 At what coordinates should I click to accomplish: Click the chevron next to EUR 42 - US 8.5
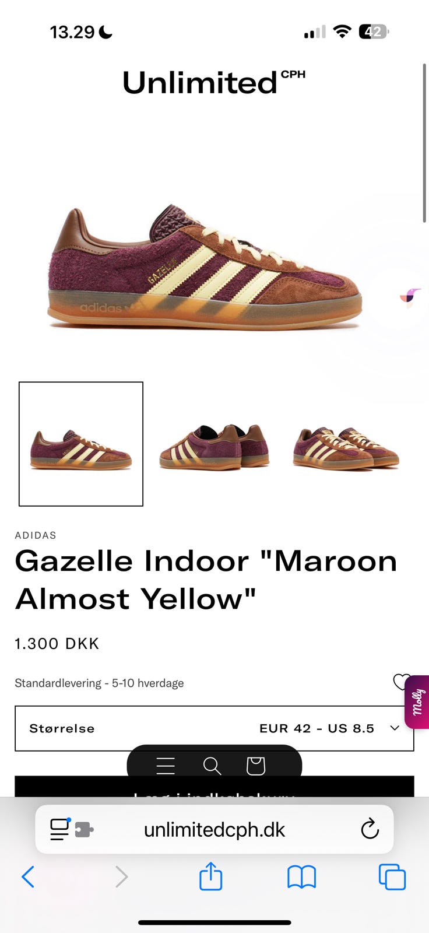pyautogui.click(x=395, y=728)
